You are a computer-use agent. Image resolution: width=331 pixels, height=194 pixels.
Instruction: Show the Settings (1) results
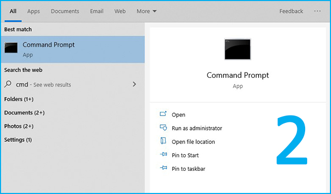pyautogui.click(x=18, y=140)
